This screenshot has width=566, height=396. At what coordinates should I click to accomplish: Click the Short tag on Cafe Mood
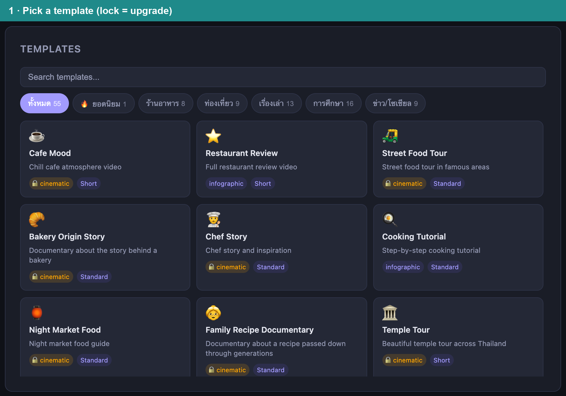pyautogui.click(x=89, y=183)
